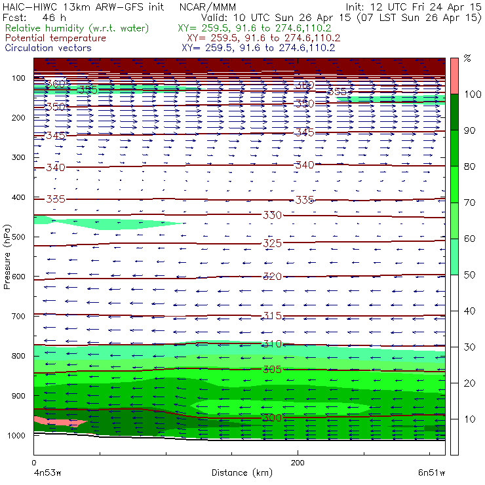Click the 50-60 aqua colorbar segment

454,257
